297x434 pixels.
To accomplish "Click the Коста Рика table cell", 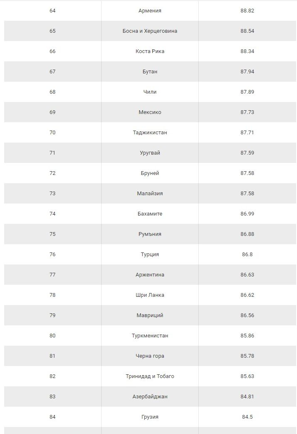I will [x=150, y=51].
